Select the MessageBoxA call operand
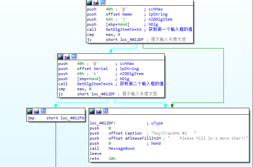The width and height of the screenshot is (253, 167). pos(121,148)
